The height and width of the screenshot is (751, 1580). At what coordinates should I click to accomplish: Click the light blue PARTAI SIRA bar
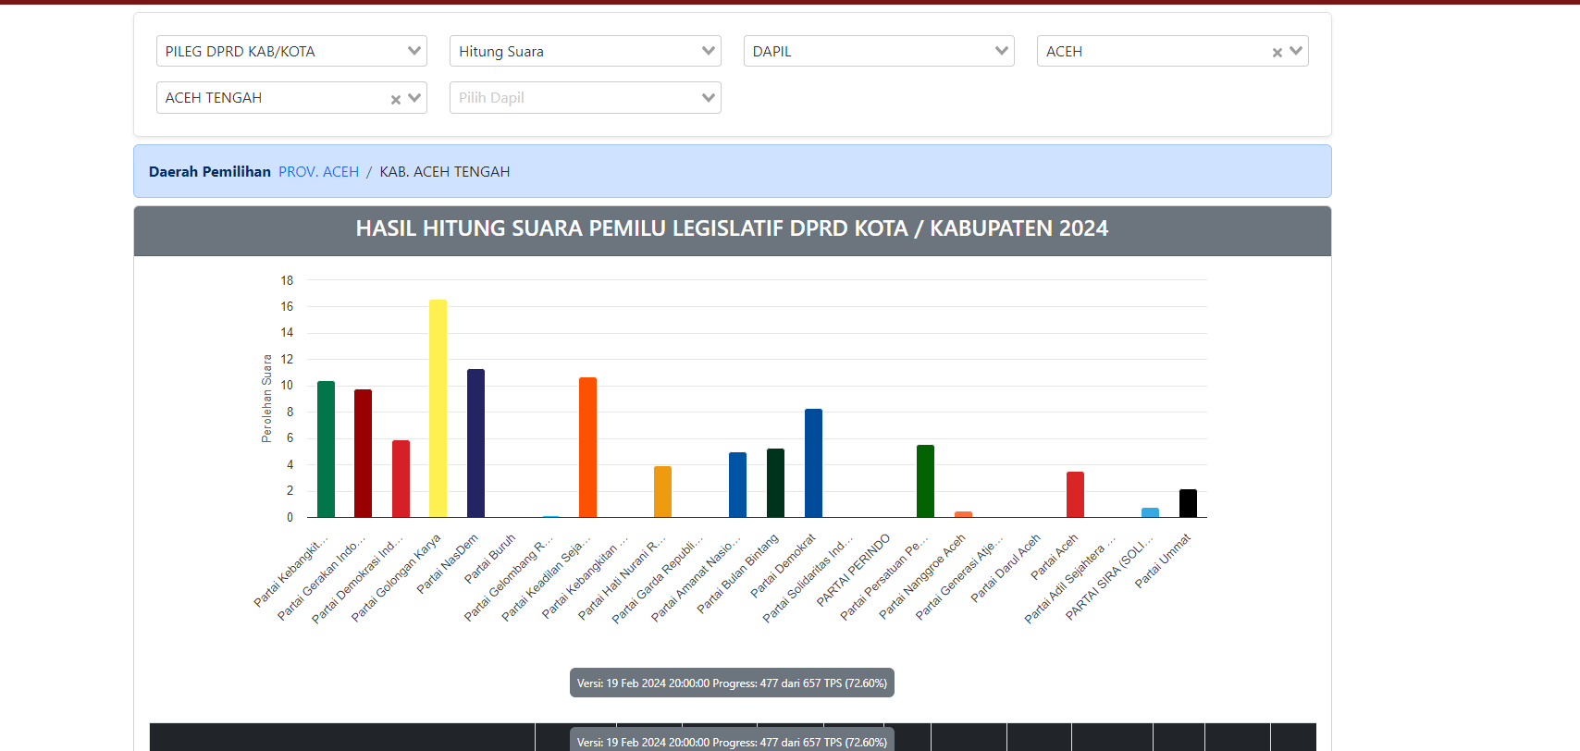1150,512
